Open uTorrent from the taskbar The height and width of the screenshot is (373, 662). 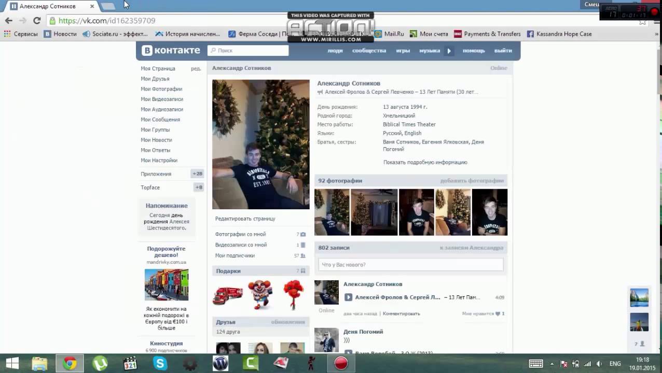[100, 364]
